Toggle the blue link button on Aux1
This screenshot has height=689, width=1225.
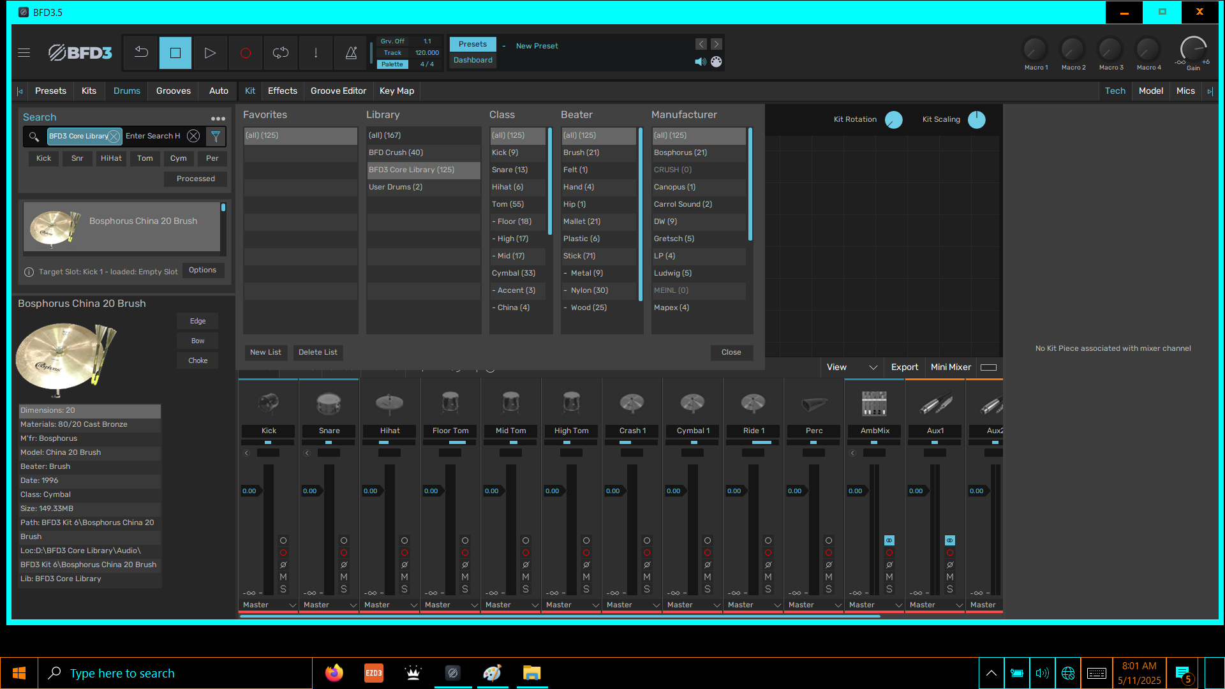pyautogui.click(x=950, y=540)
